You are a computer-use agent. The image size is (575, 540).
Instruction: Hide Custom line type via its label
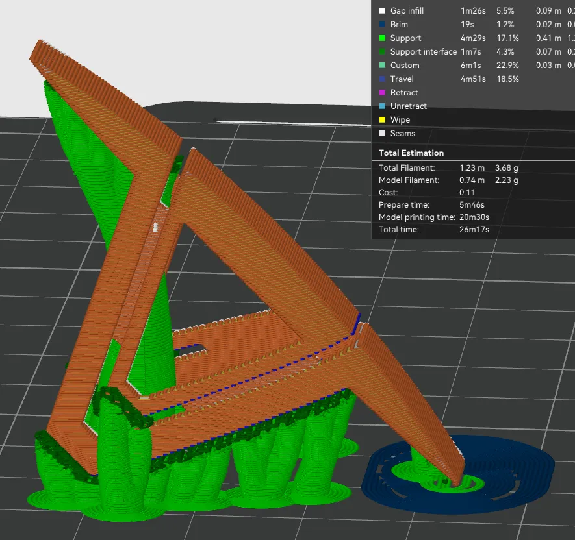coord(405,66)
